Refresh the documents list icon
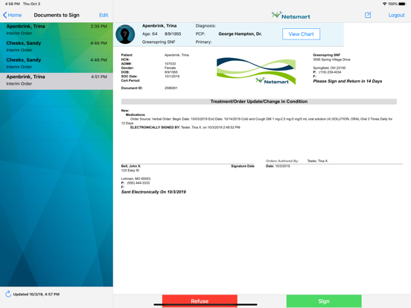 click(8, 294)
